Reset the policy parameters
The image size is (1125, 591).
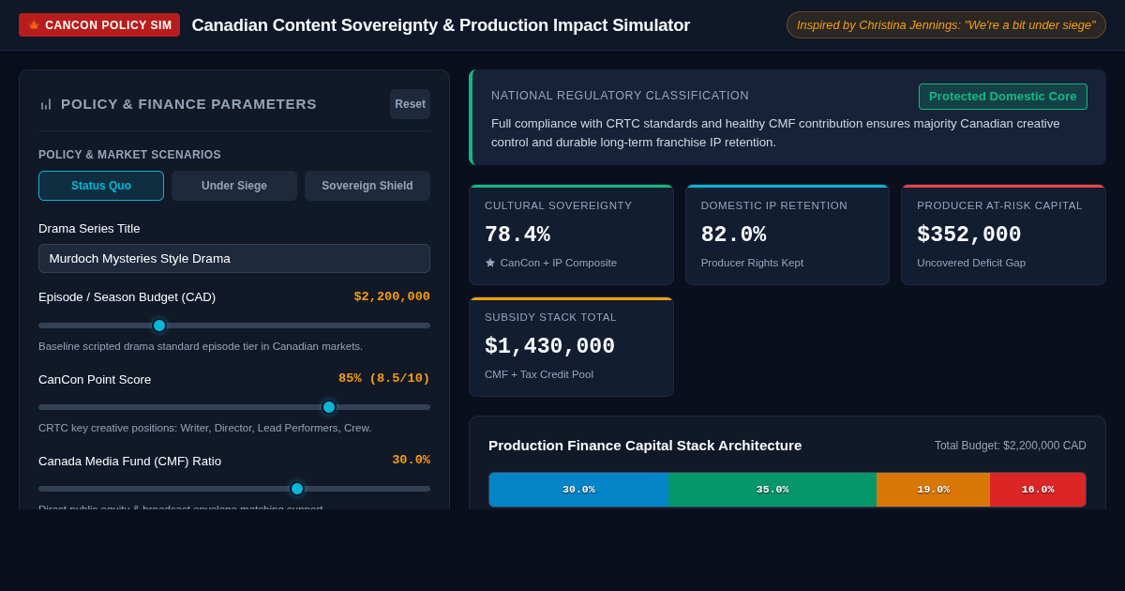click(x=410, y=104)
